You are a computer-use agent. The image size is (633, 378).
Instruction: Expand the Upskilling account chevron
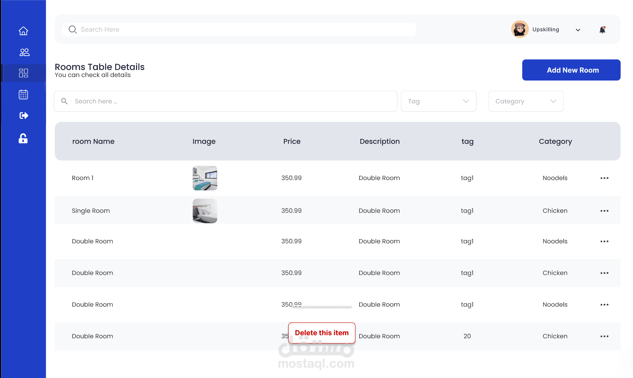tap(578, 30)
